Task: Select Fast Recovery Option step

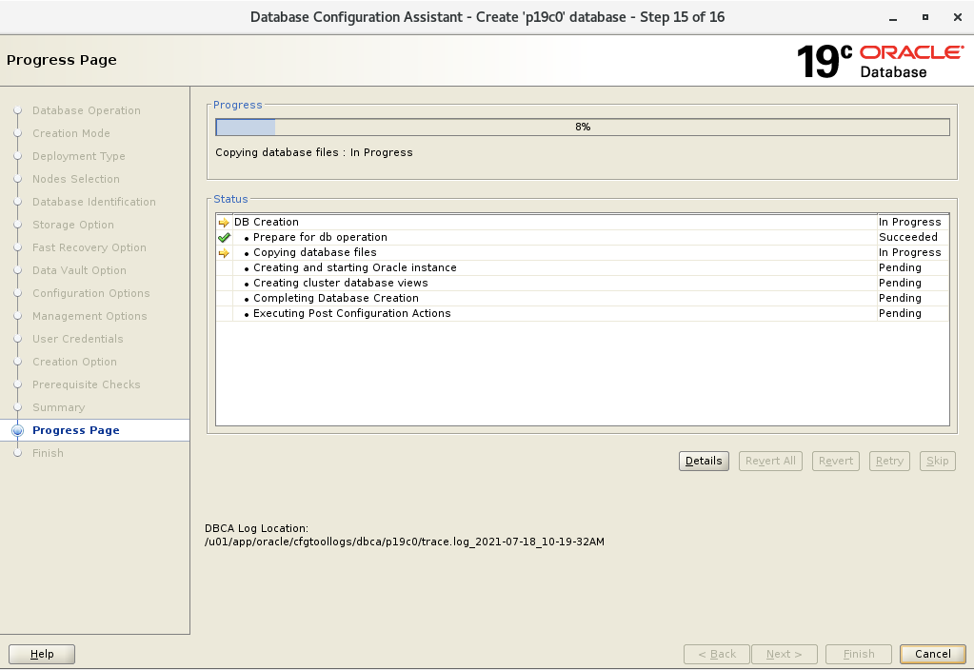Action: [x=89, y=247]
